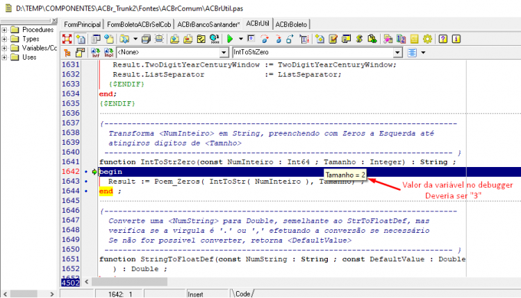Open the <None> class combo box

(x=172, y=53)
